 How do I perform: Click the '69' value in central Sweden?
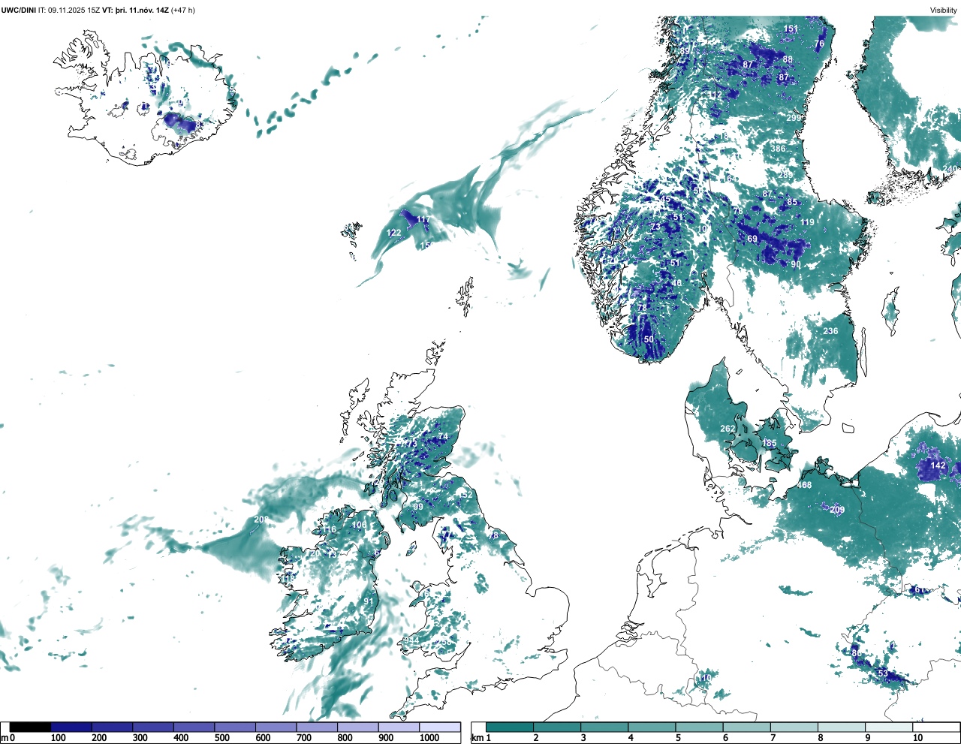(752, 239)
